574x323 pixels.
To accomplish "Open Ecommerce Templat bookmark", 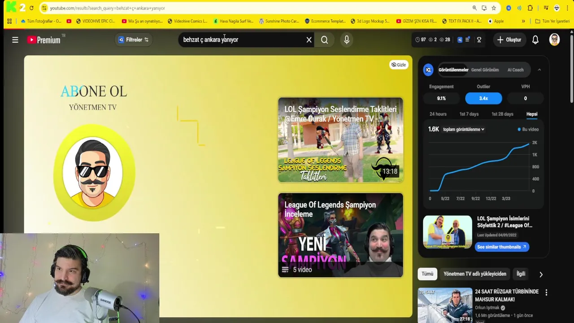I will pos(325,21).
